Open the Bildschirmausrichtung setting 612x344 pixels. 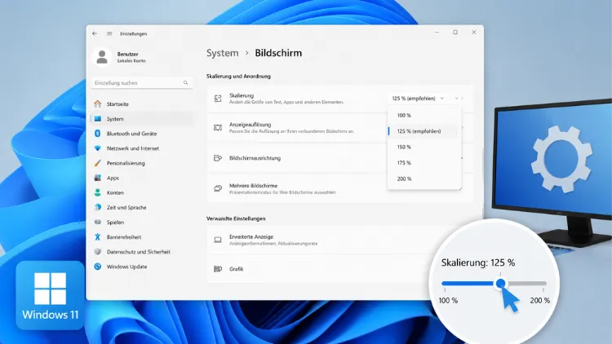point(297,158)
